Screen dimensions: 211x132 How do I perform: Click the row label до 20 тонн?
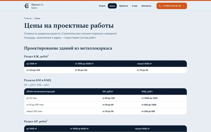32,98
